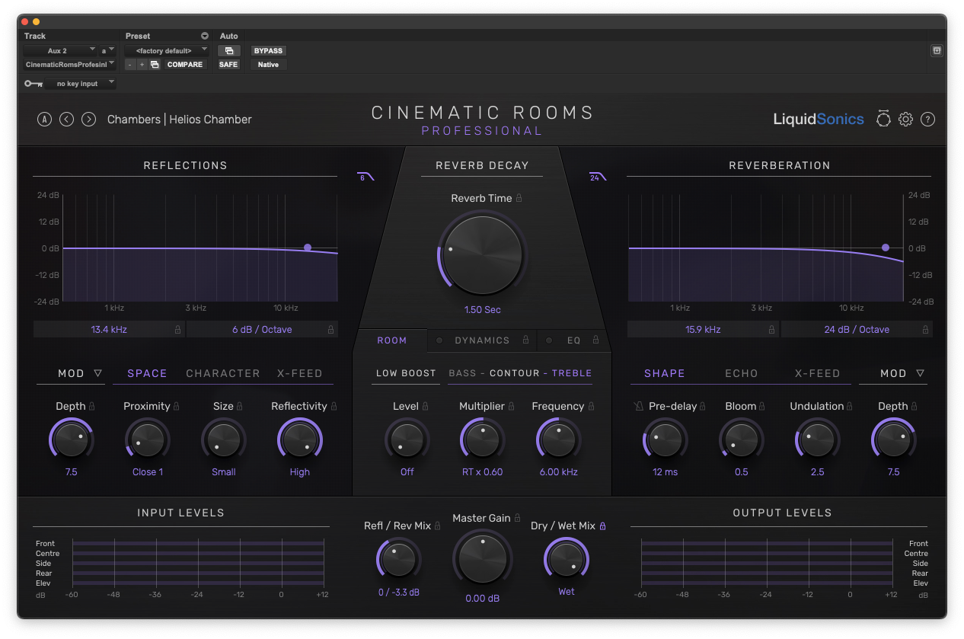Screen dimensions: 964x639
Task: Open Chambers | Helios Chamber preset browser
Action: [x=180, y=120]
